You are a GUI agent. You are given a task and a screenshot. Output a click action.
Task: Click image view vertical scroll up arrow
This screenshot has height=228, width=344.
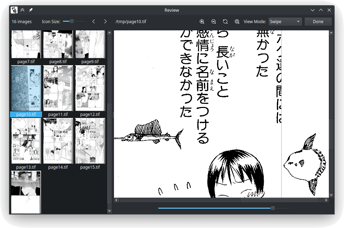click(x=331, y=33)
